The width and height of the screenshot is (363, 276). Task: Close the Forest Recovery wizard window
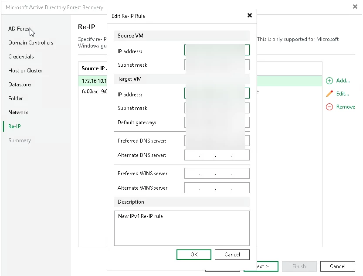[355, 7]
